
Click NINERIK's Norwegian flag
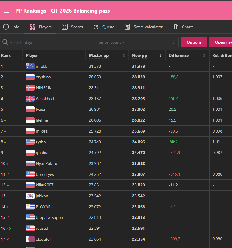[x=30, y=88]
